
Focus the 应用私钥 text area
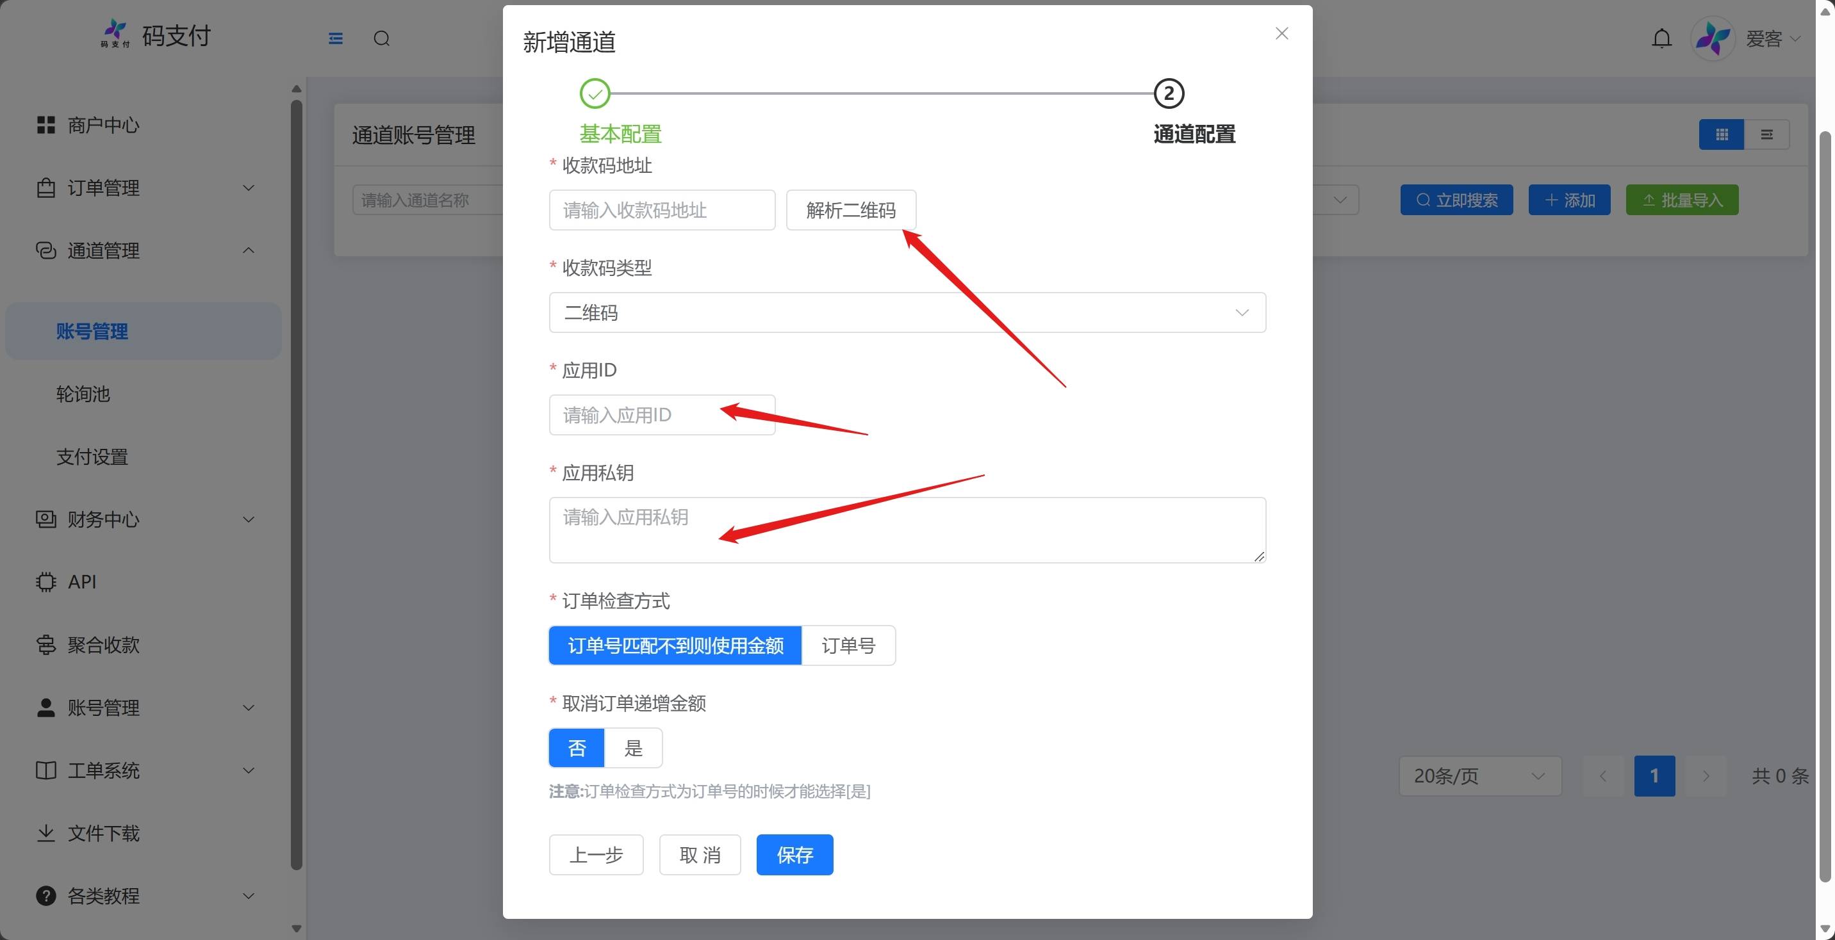point(907,530)
